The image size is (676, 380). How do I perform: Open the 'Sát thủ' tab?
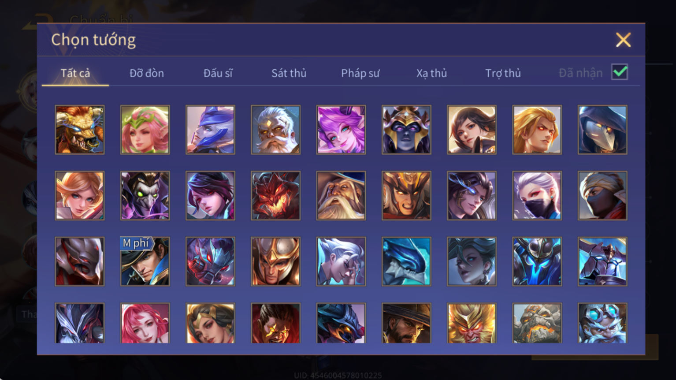pos(289,73)
